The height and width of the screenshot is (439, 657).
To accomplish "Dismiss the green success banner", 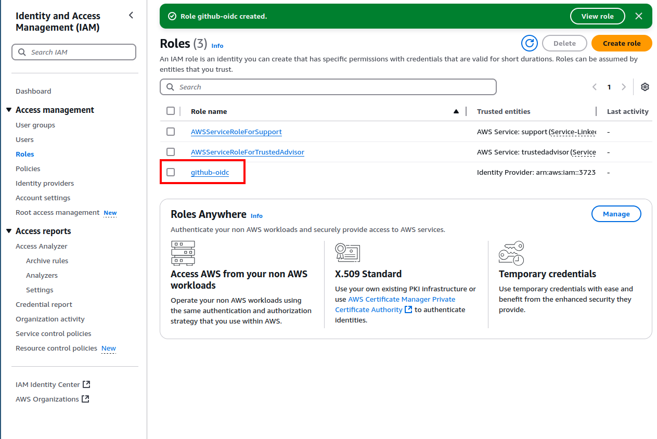I will [639, 16].
